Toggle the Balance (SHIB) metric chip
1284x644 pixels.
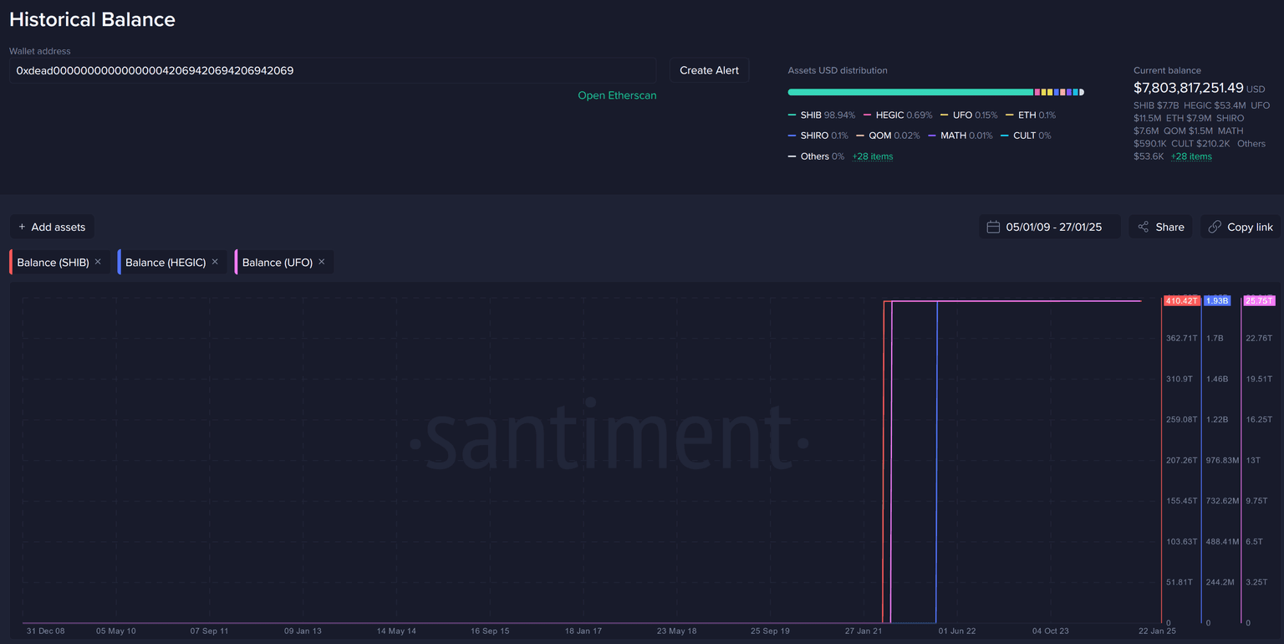pos(53,263)
